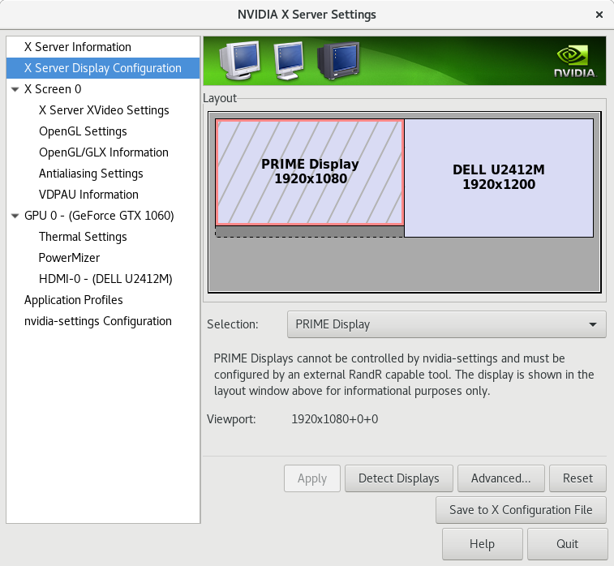This screenshot has width=614, height=566.
Task: Collapse the GPU 0 GeForce GTX 1060 node
Action: click(x=15, y=216)
